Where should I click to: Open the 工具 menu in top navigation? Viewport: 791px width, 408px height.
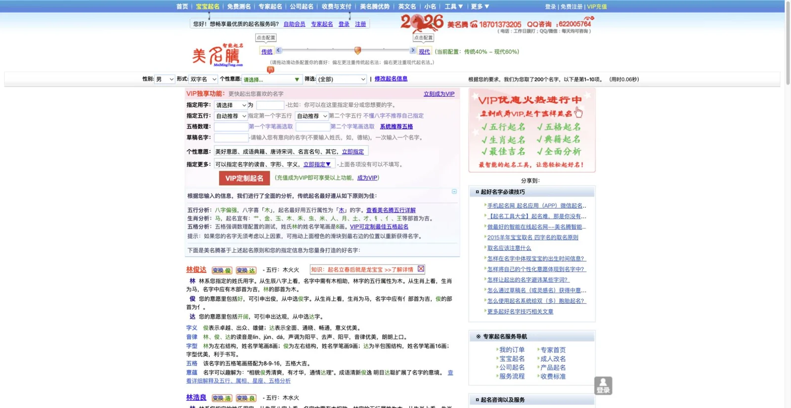tap(453, 6)
